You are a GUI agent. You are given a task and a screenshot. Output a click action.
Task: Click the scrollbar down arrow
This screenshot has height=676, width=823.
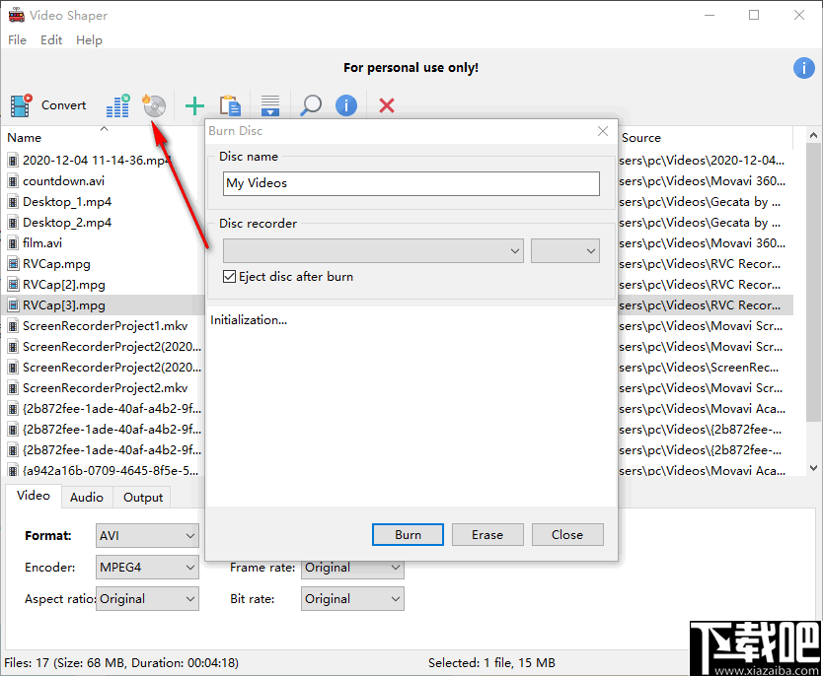813,467
